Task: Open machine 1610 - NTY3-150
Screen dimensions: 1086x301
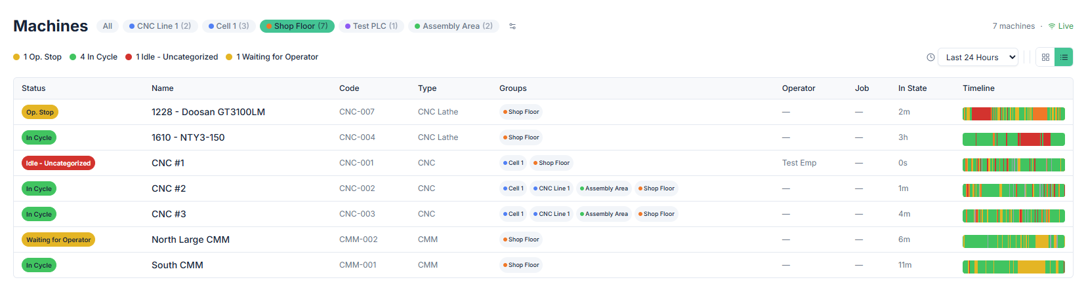Action: coord(543,137)
